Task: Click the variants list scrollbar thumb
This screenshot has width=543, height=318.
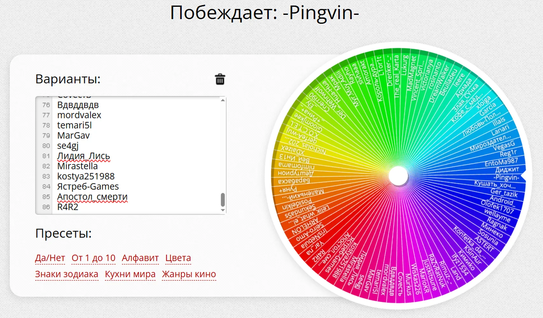Action: 223,200
